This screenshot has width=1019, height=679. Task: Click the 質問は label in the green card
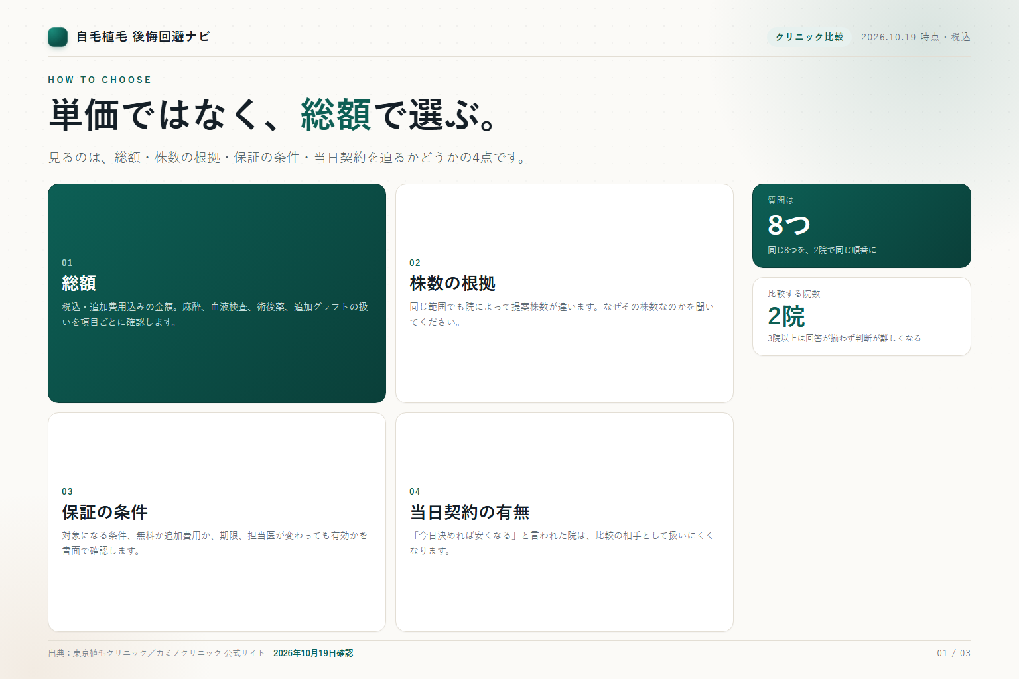point(780,200)
